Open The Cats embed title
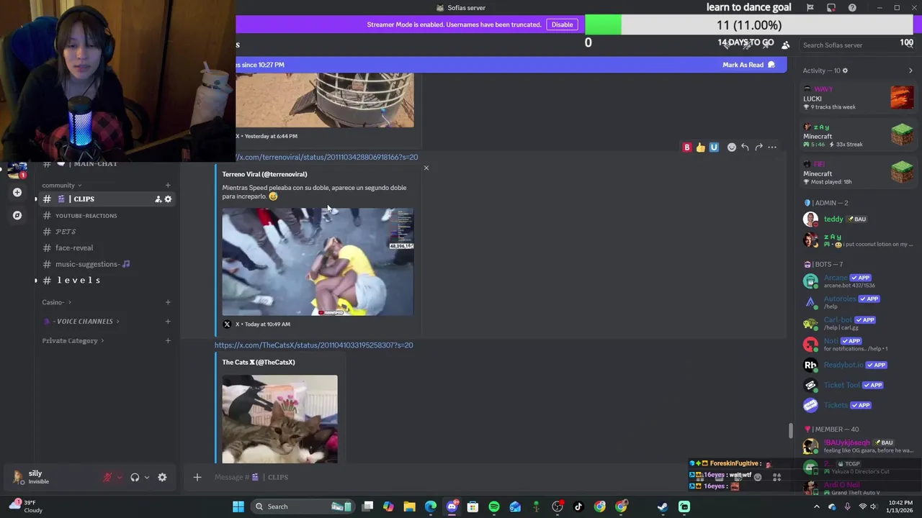Screen dimensions: 922x518 (x=259, y=363)
